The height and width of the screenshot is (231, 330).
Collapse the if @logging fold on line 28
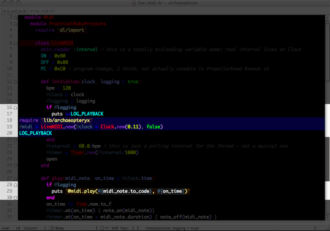click(x=15, y=185)
